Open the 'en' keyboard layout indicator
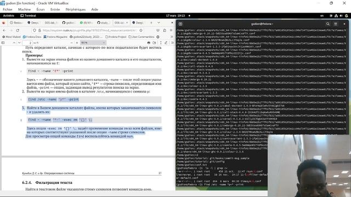The width and height of the screenshot is (351, 197). pos(322,16)
